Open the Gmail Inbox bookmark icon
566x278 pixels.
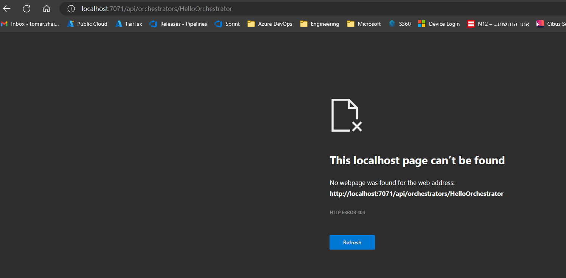(x=4, y=23)
